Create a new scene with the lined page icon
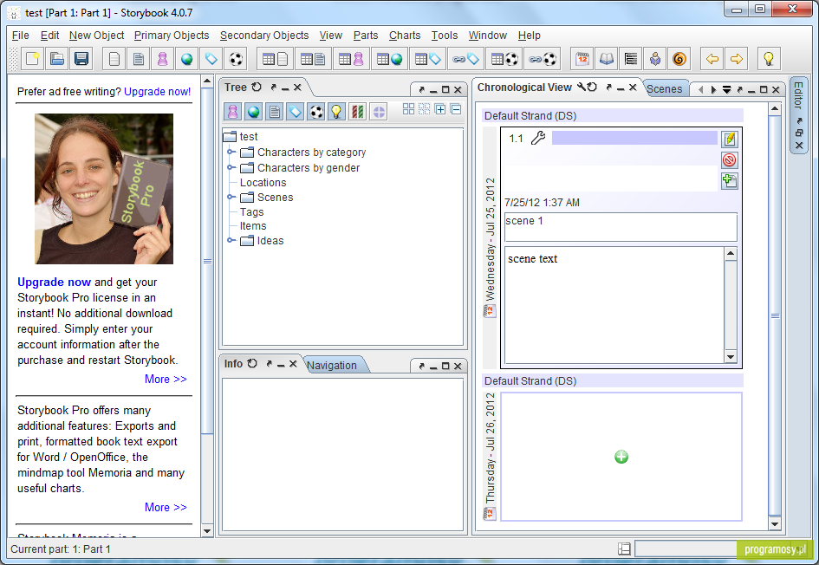The width and height of the screenshot is (819, 565). pos(139,59)
